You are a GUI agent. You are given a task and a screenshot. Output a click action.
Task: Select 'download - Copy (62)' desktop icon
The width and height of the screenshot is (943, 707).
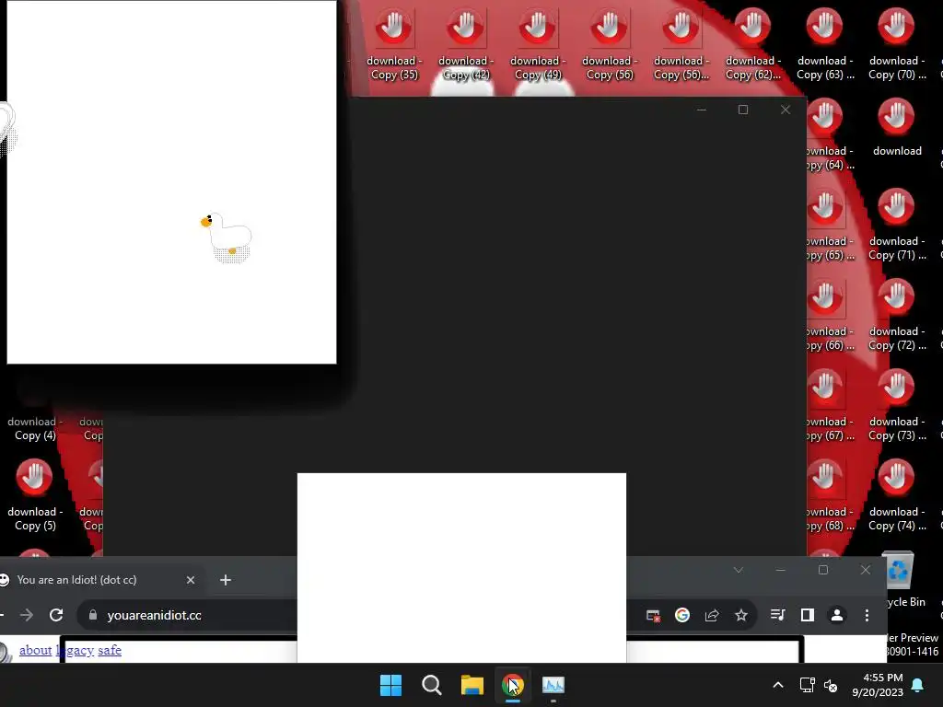click(x=753, y=45)
